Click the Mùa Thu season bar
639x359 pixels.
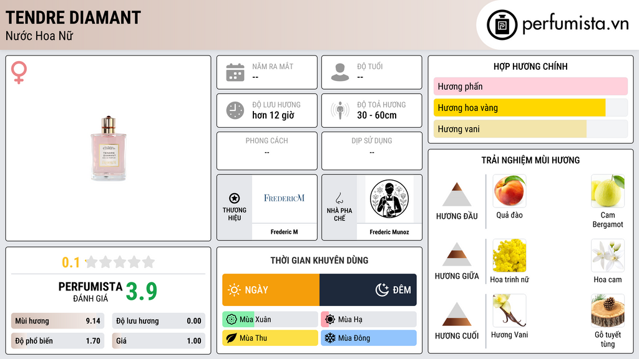point(270,338)
